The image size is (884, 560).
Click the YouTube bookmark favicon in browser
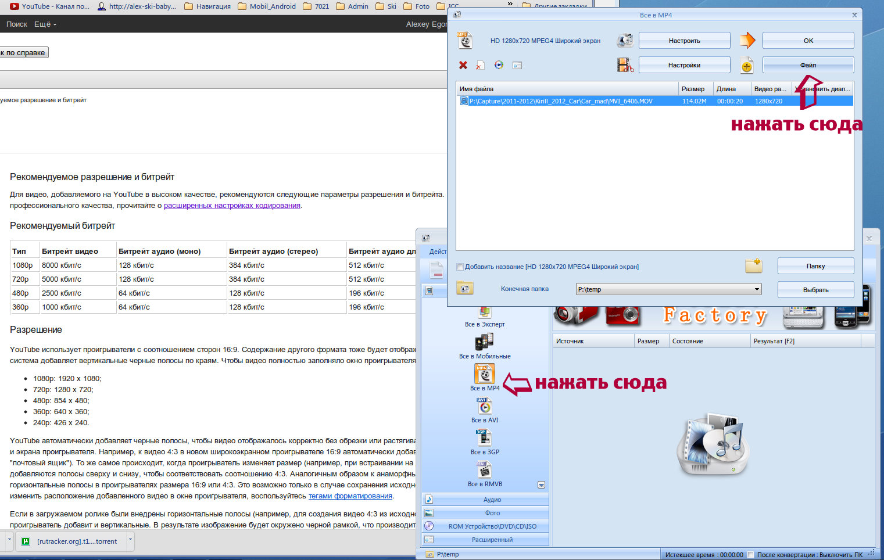pyautogui.click(x=14, y=6)
